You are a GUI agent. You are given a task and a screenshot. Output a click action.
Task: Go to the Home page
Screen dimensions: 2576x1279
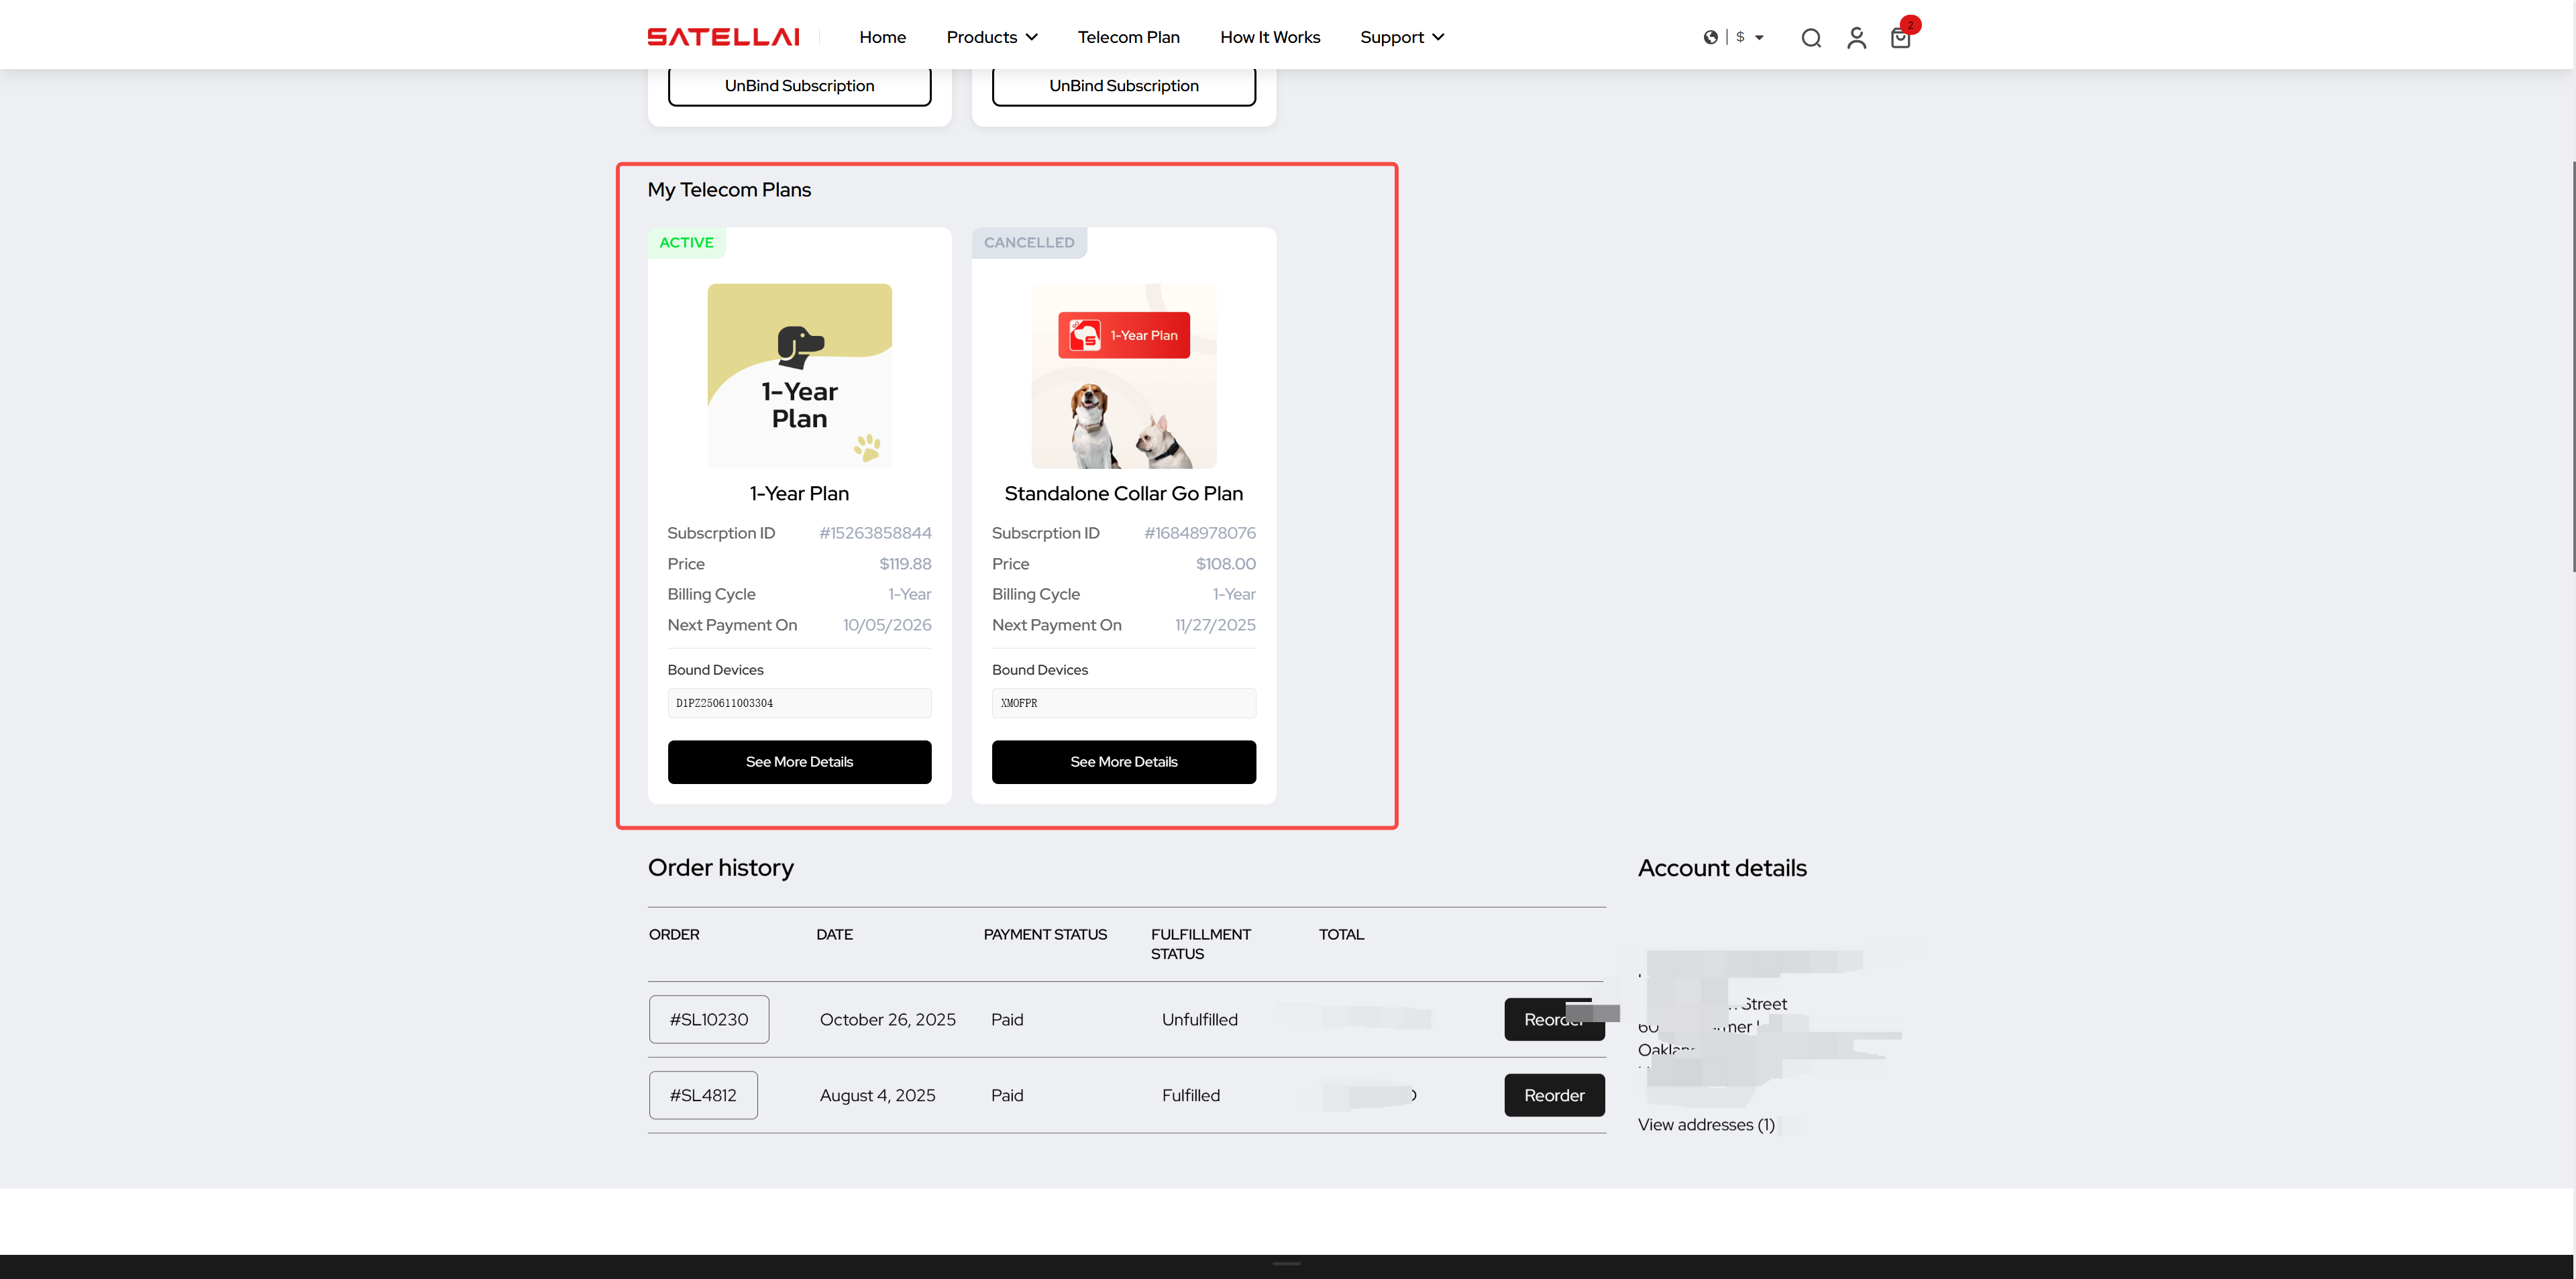click(882, 37)
